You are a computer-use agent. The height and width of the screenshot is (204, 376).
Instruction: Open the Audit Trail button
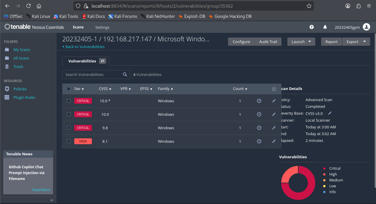coord(268,42)
